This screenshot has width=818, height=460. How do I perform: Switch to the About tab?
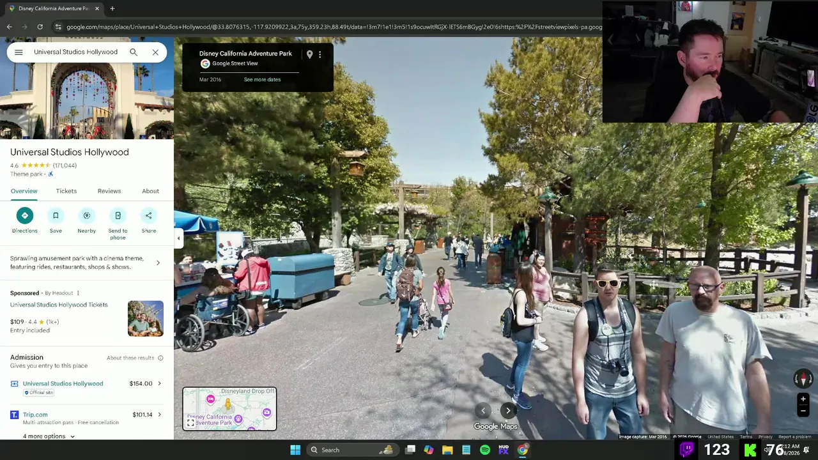click(151, 191)
